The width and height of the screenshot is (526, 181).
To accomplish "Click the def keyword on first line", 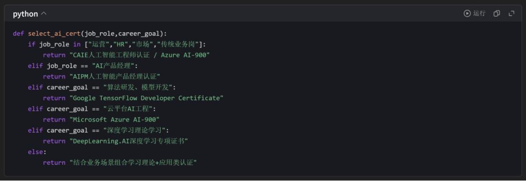I will pos(19,34).
